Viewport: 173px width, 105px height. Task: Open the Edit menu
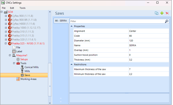12,8
